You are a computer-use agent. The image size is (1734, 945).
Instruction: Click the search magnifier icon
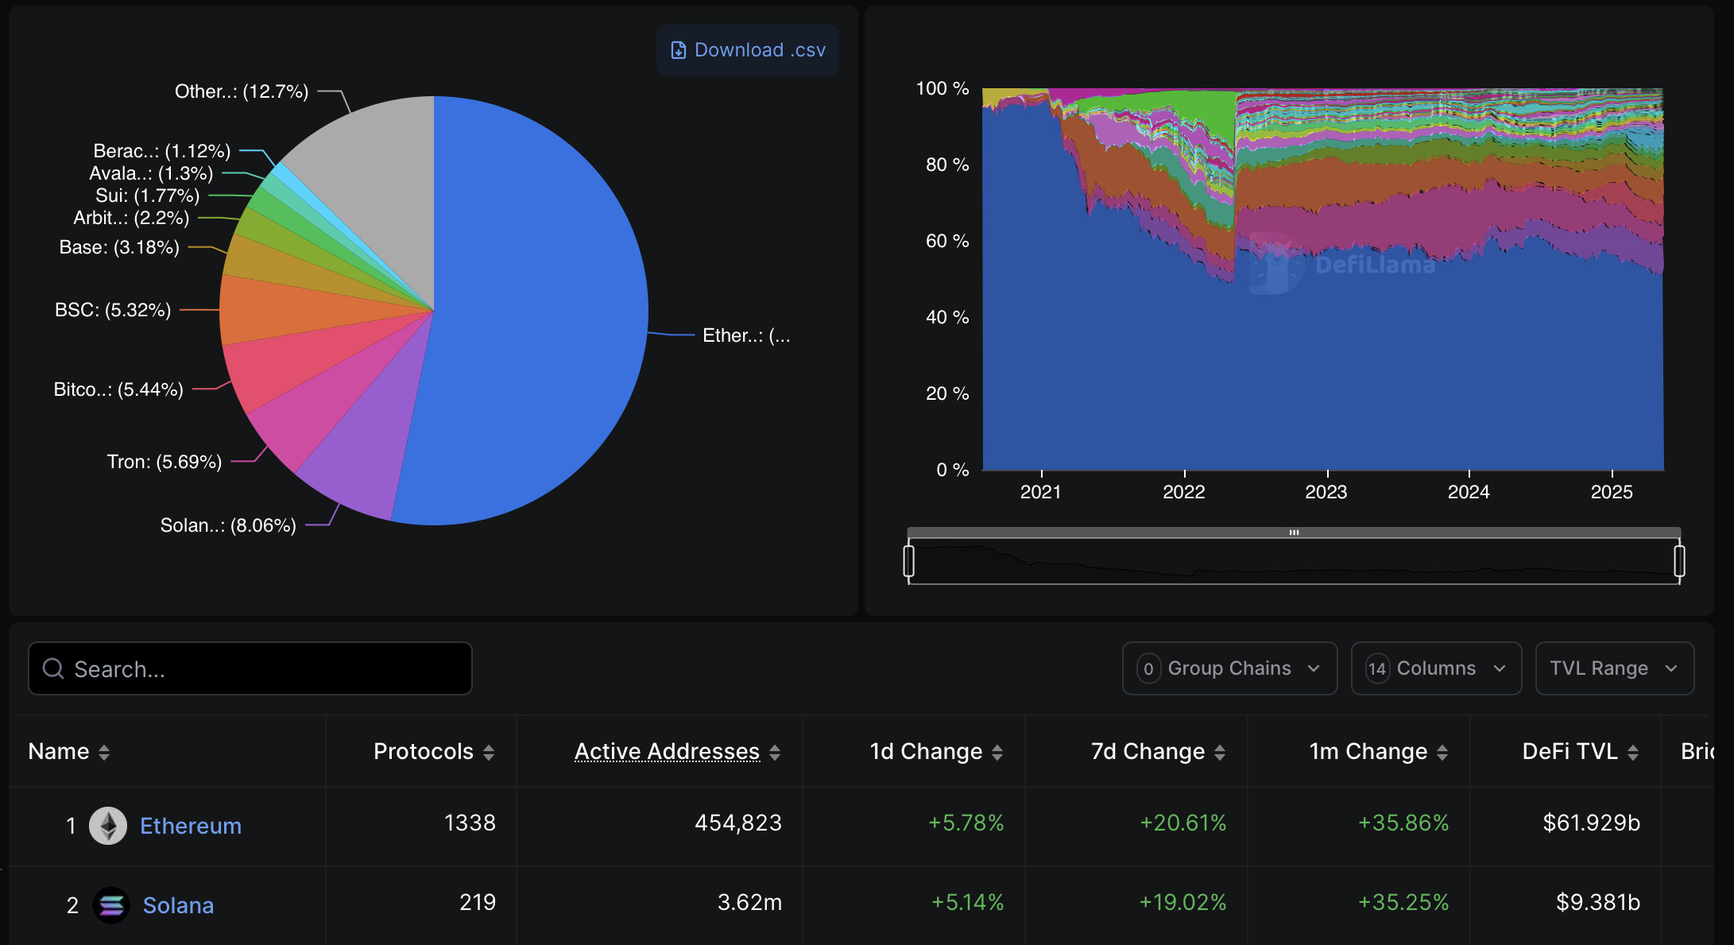53,669
